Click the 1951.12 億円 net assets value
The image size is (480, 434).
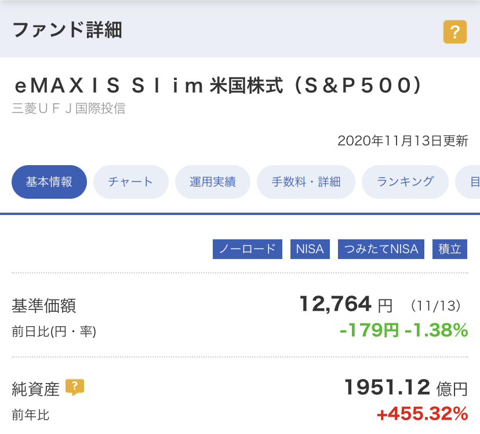click(406, 388)
